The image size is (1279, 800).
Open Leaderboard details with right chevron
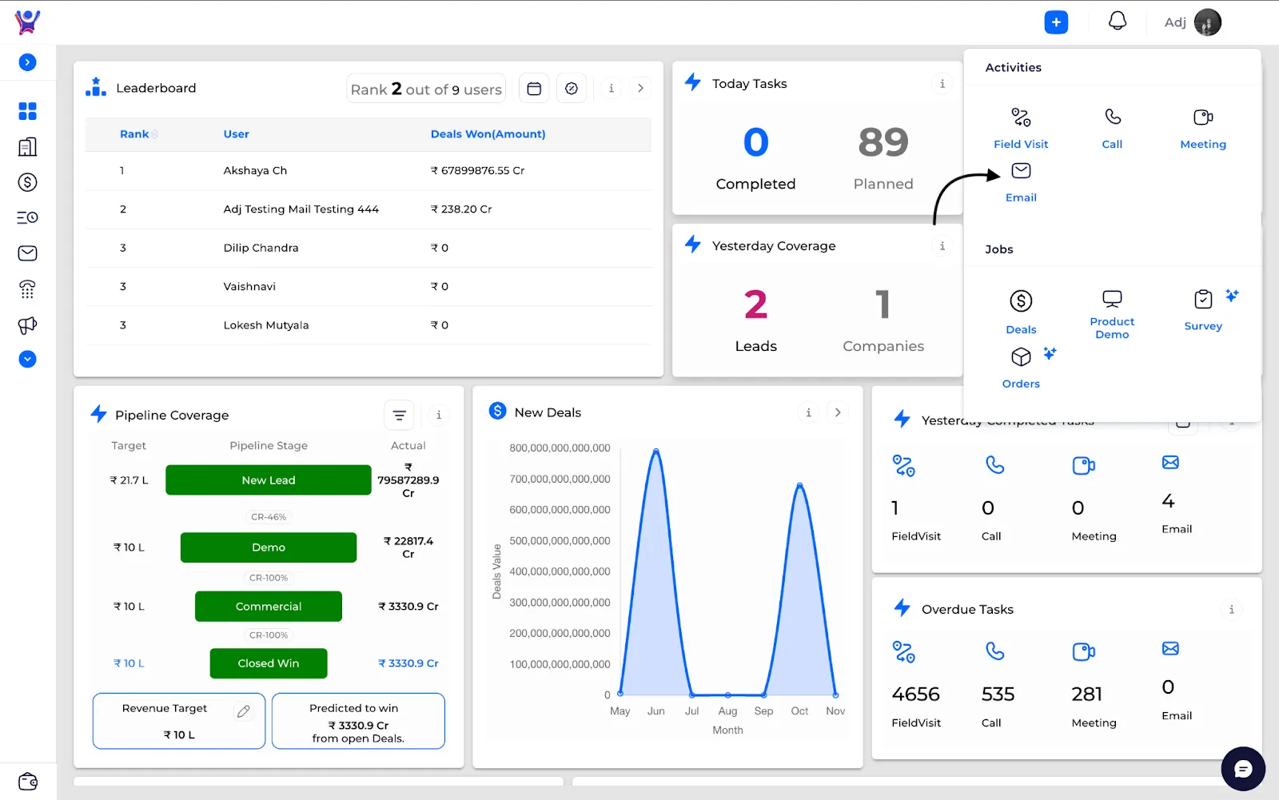coord(640,89)
